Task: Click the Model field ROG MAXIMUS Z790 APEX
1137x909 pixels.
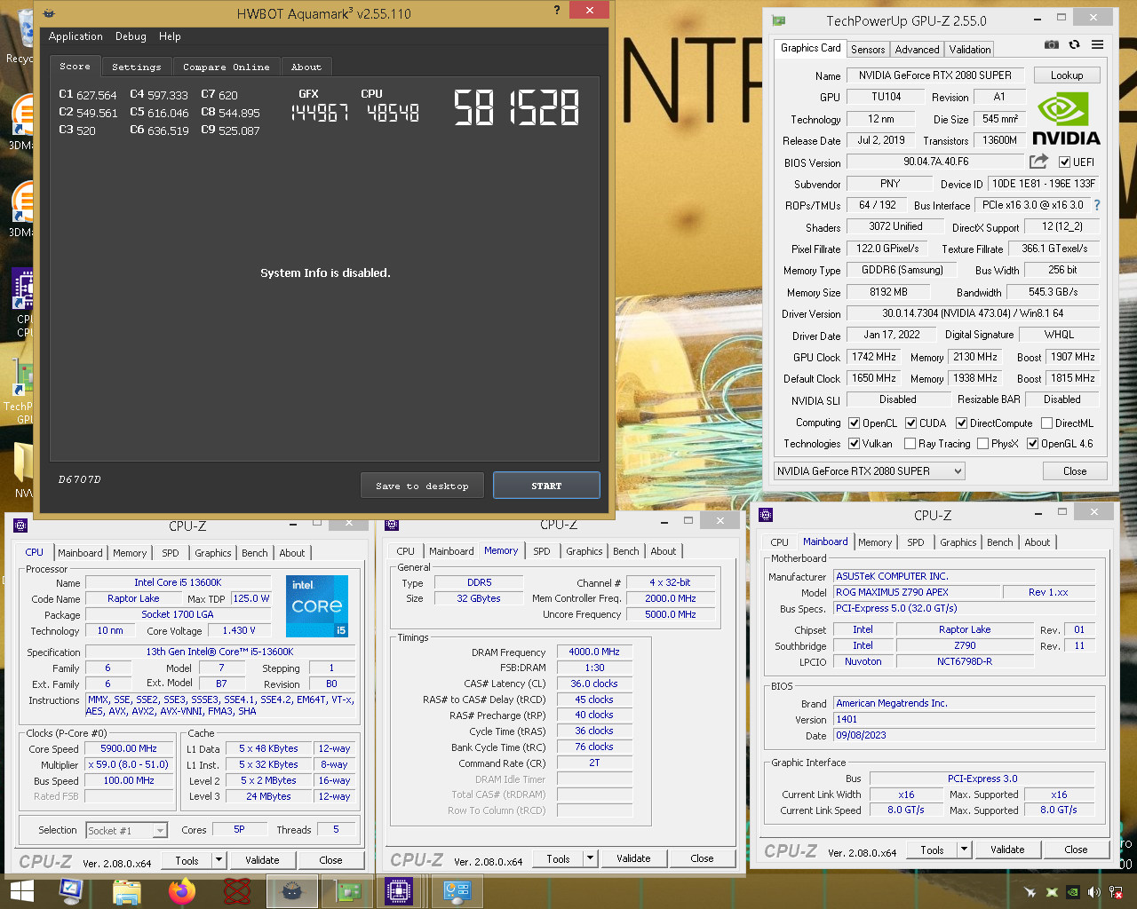Action: tap(915, 592)
